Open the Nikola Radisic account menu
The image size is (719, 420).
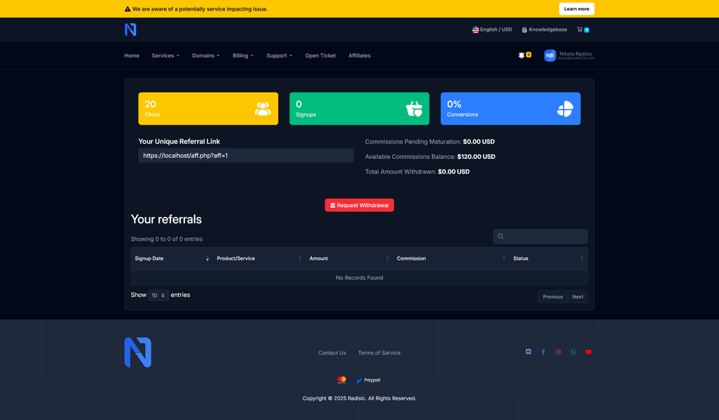(x=569, y=55)
